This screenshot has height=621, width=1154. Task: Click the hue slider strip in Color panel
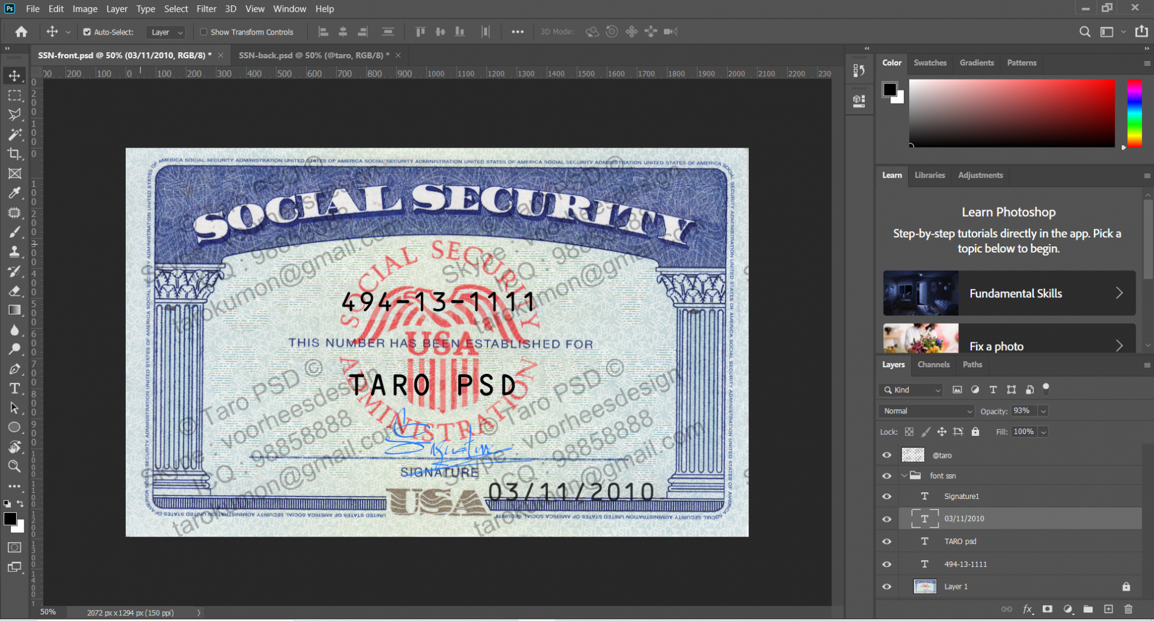point(1135,113)
